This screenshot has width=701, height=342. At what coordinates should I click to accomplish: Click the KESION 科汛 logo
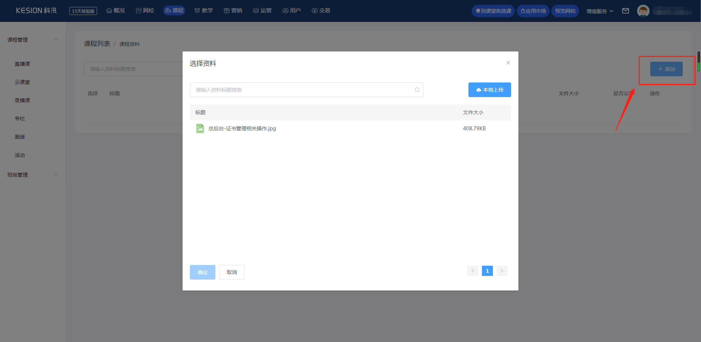tap(36, 11)
